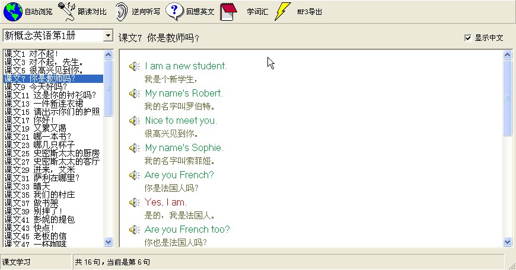Click sentence 'My name's Sophie.'
This screenshot has width=516, height=270.
pos(184,148)
